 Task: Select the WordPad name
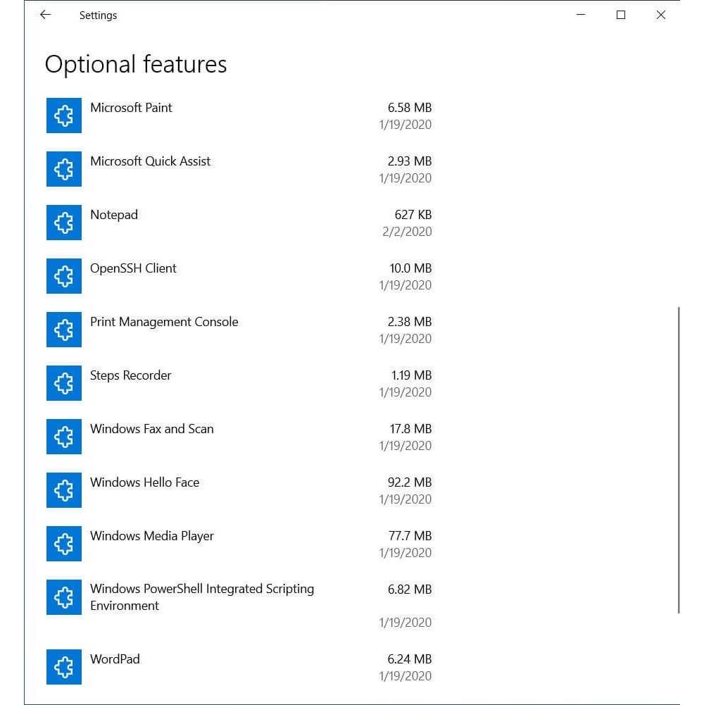click(x=115, y=659)
